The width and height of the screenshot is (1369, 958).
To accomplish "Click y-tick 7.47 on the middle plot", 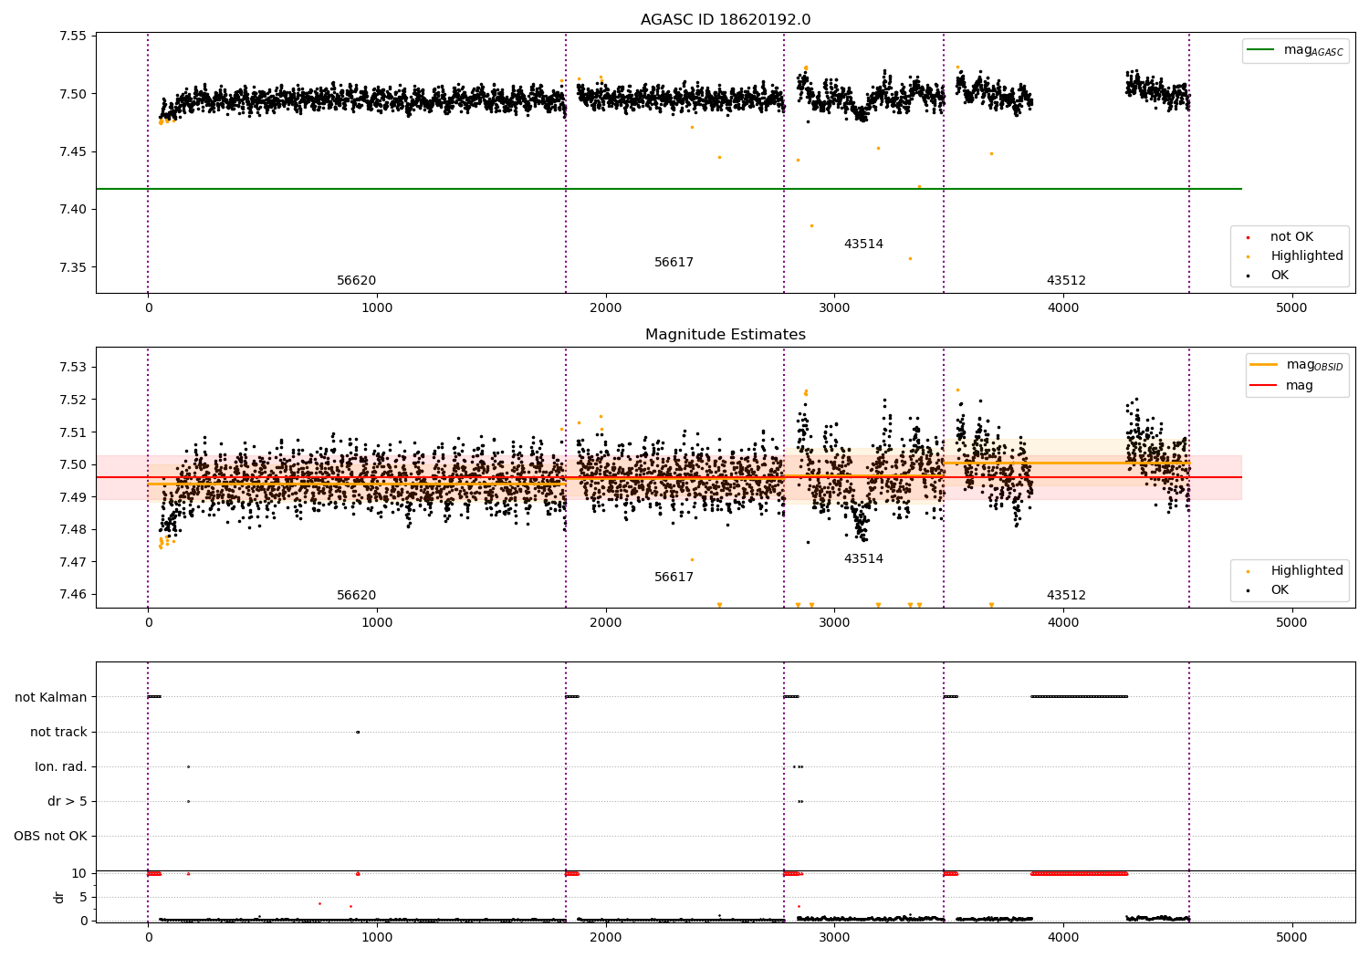I will (x=72, y=562).
